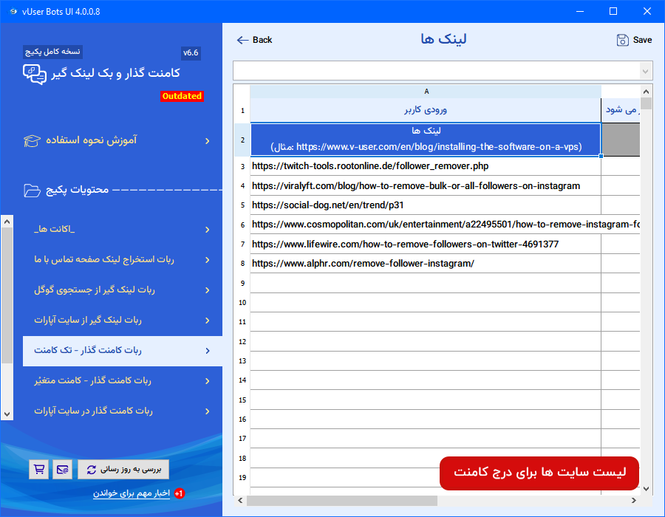Screen dimensions: 665x517
Task: Click the Save floppy disk icon
Action: pyautogui.click(x=622, y=41)
